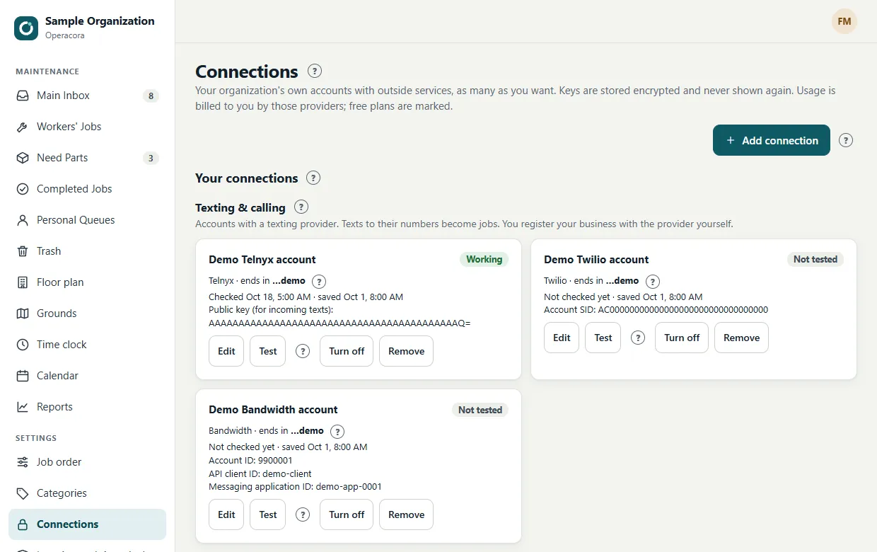Click help icon after Telnyx ends in demo

pyautogui.click(x=319, y=281)
